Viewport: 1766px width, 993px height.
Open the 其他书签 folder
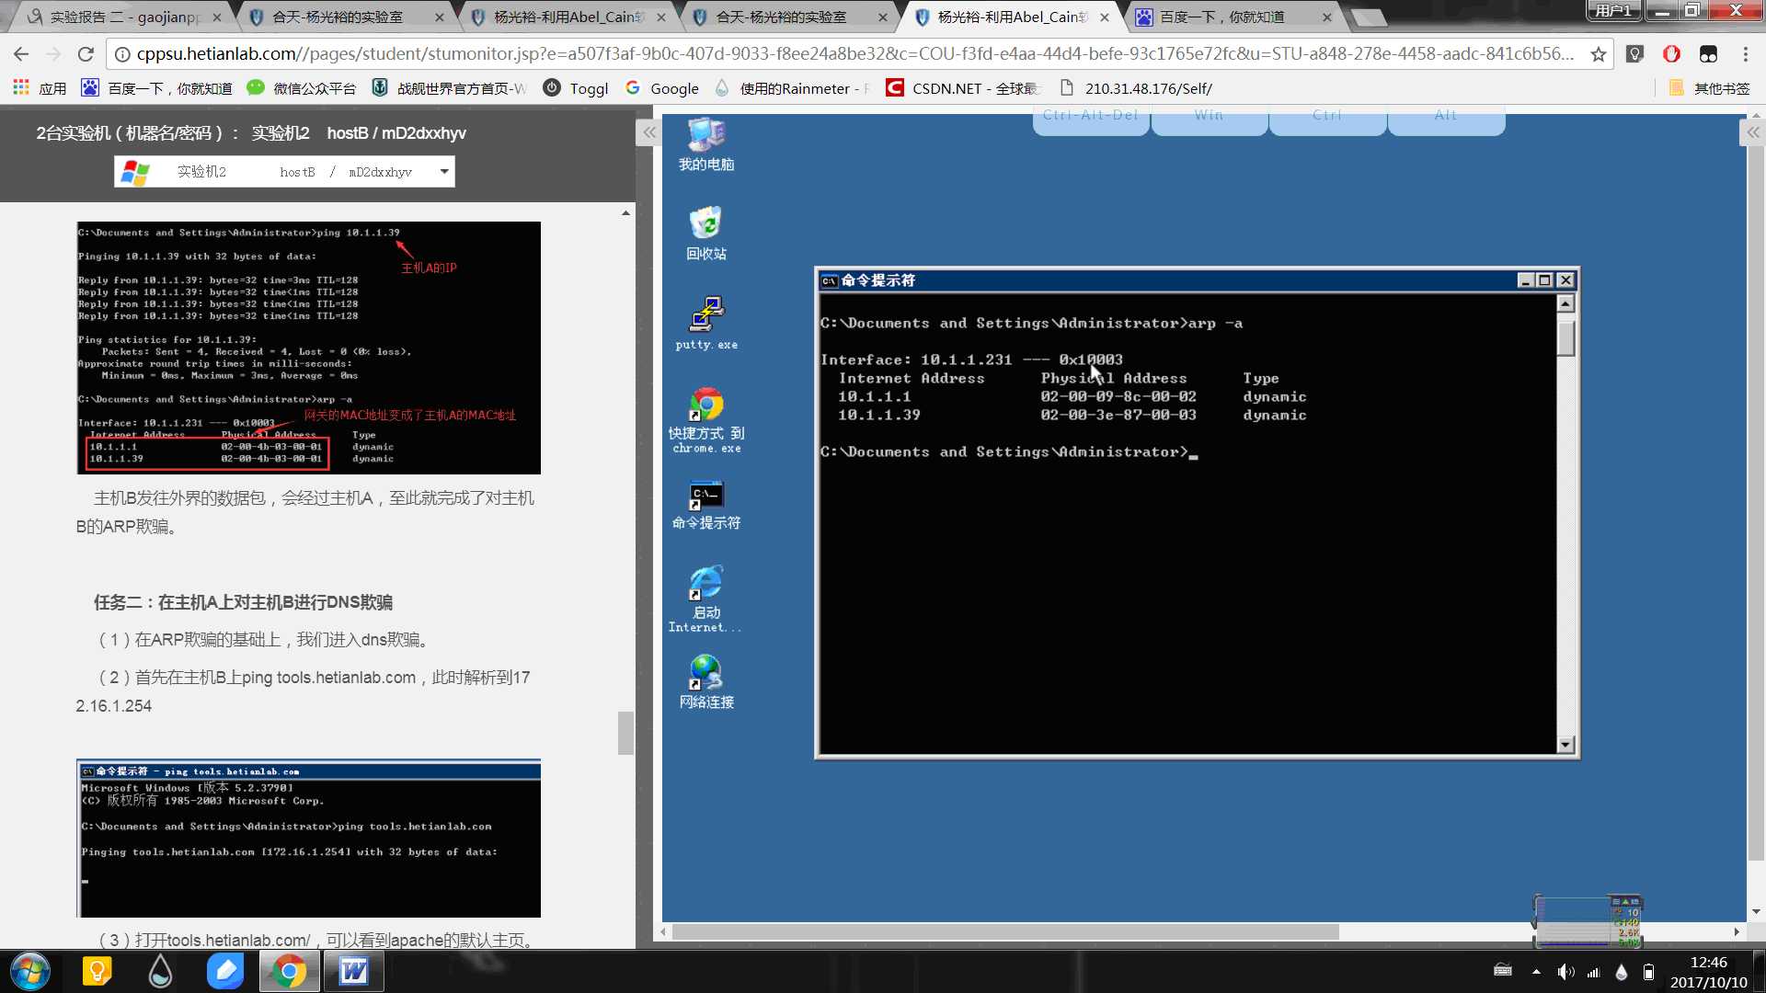point(1709,88)
